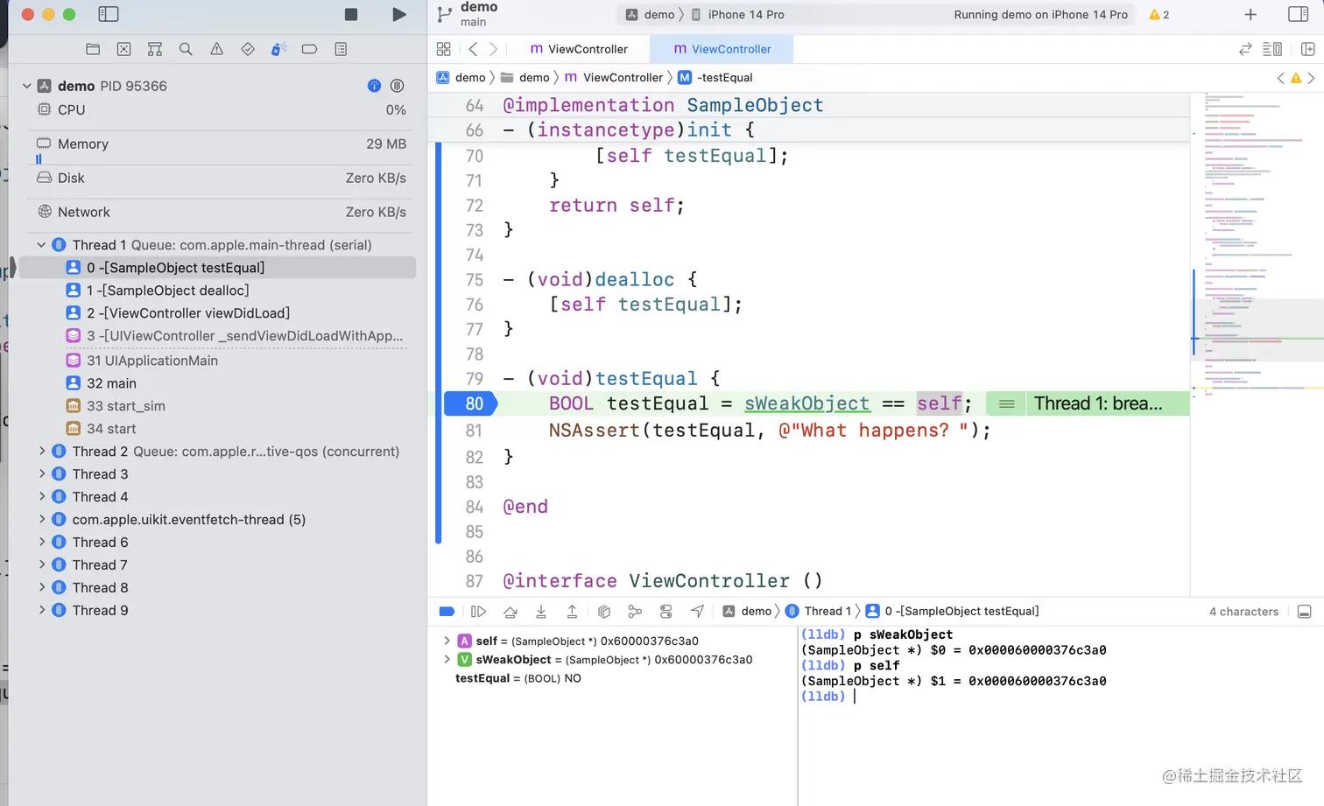Expand Thread 4 disclosure triangle
Viewport: 1324px width, 806px height.
tap(41, 497)
